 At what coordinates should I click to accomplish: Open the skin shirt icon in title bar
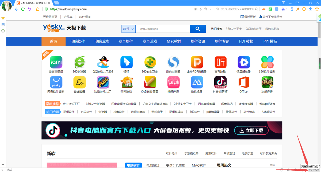(x=297, y=3)
